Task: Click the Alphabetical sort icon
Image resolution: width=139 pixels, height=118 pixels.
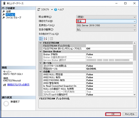Action: point(46,39)
